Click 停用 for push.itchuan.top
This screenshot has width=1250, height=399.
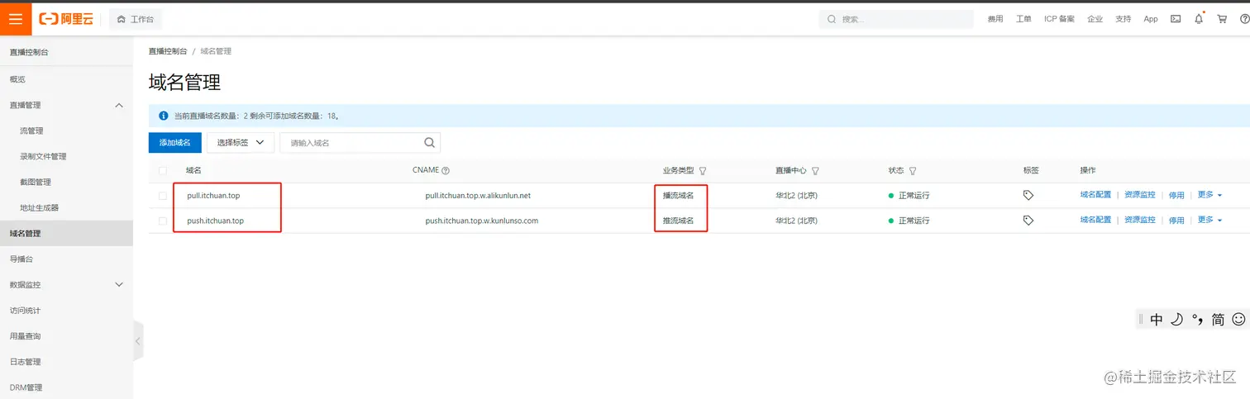[1176, 221]
